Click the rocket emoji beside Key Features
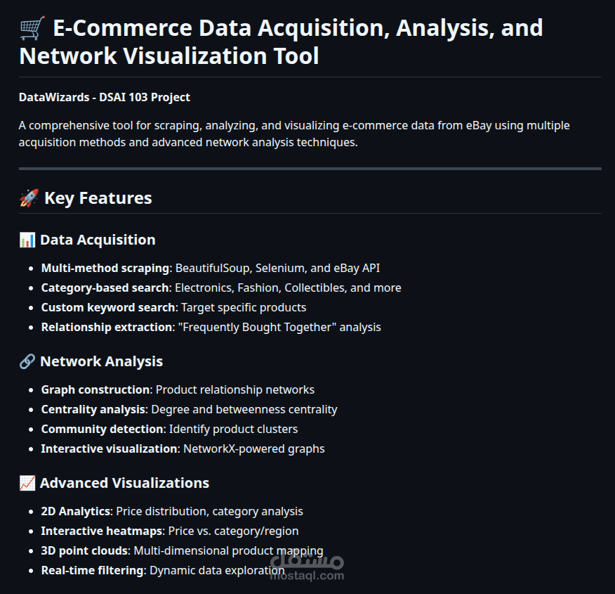 (x=29, y=198)
